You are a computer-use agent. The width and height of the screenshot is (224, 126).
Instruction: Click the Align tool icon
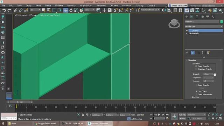click(x=169, y=10)
